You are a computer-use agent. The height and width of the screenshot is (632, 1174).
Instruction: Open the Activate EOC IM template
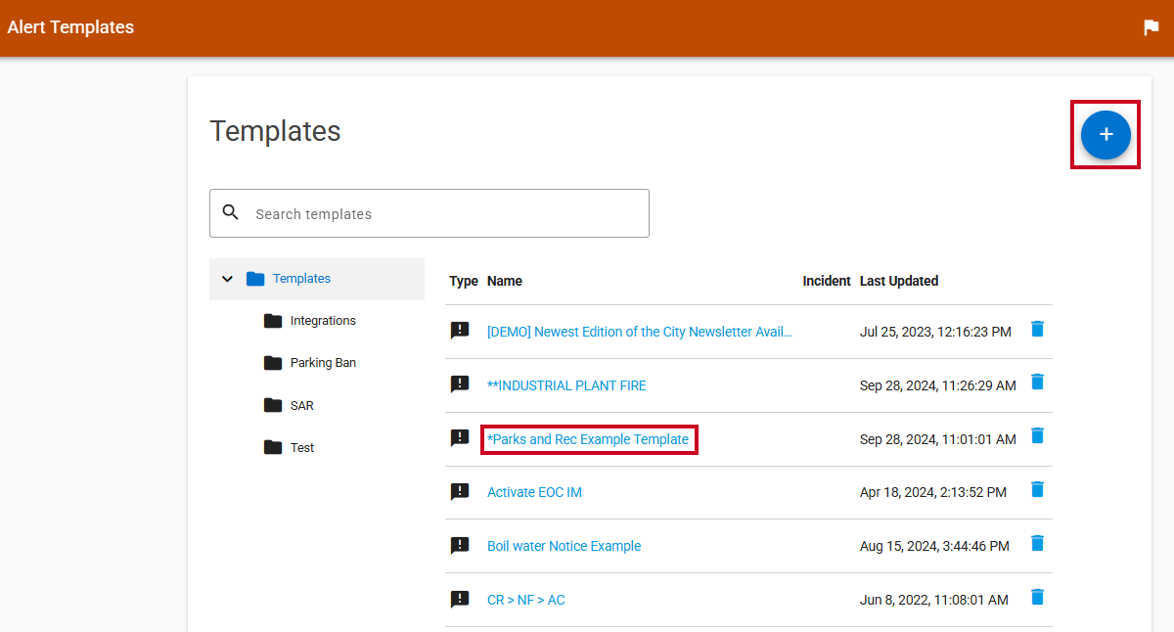pos(534,492)
